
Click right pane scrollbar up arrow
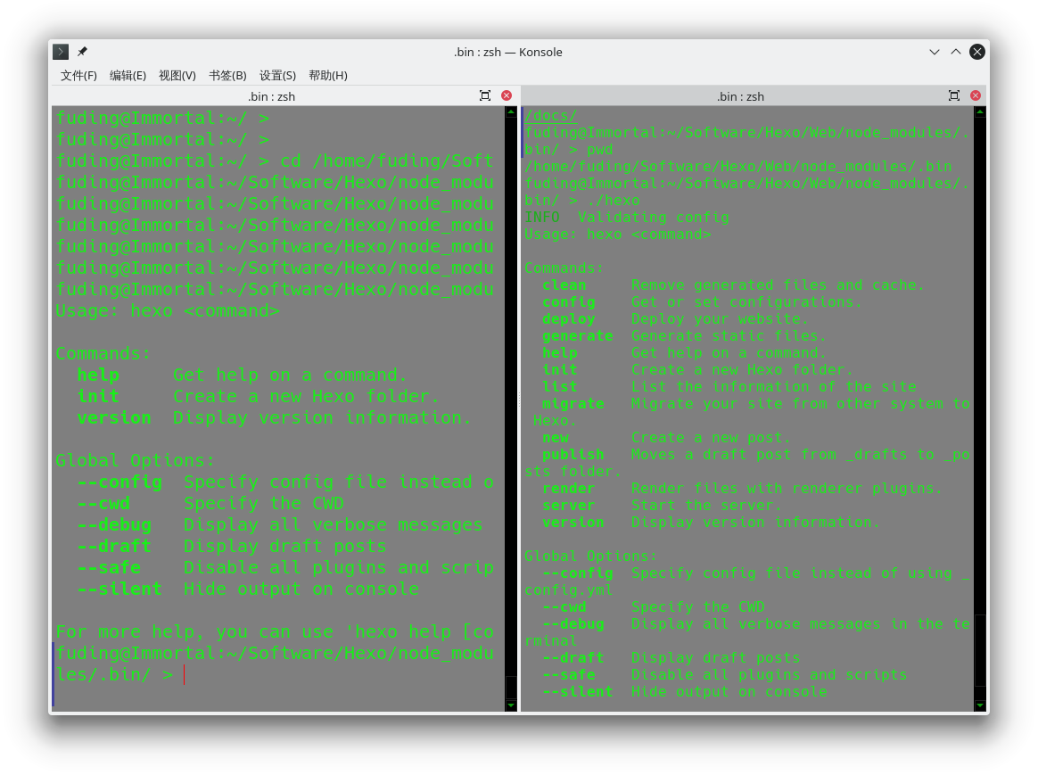[980, 112]
